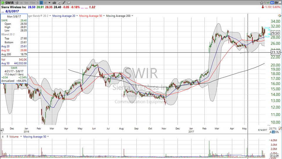Click the bar chart style icon

click(54, 3)
